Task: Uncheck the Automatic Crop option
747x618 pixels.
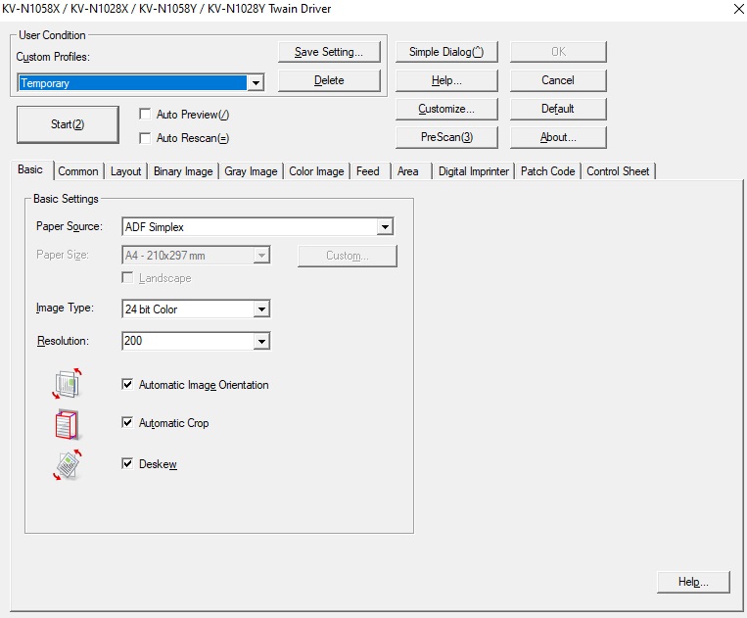Action: 127,423
